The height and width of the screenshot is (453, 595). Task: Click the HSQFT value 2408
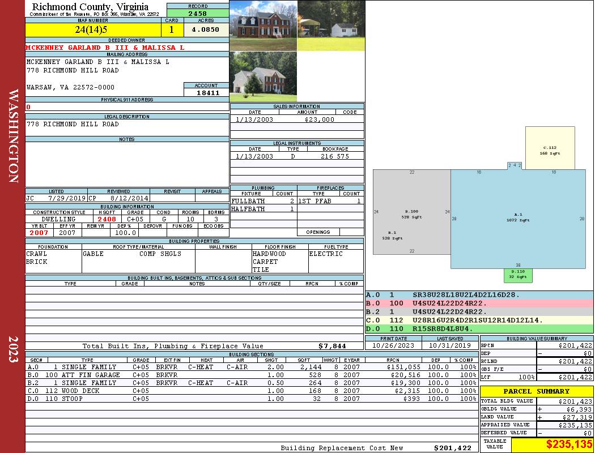(107, 219)
